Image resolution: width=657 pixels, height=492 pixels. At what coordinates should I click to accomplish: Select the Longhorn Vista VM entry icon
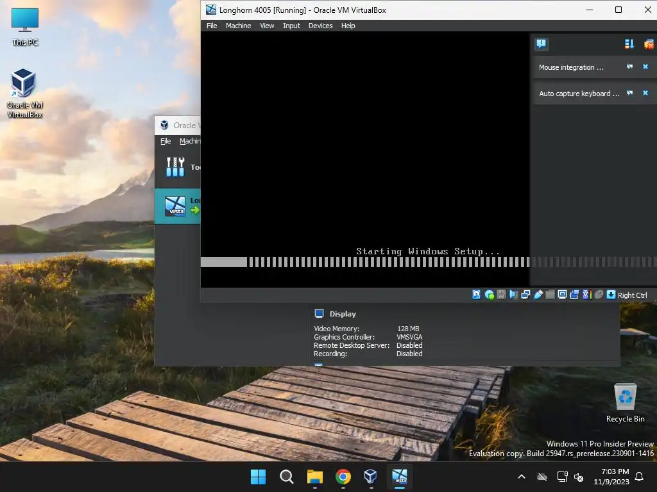(175, 206)
